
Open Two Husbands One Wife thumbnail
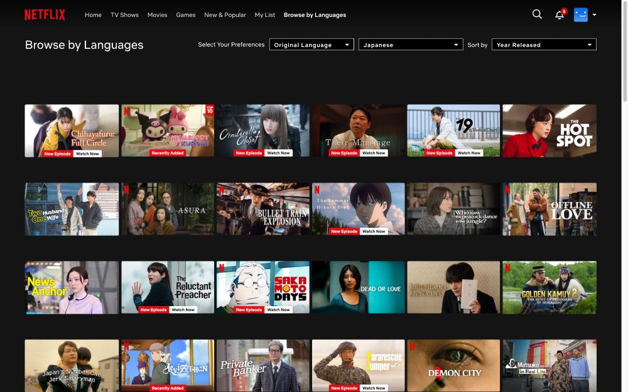tap(72, 209)
